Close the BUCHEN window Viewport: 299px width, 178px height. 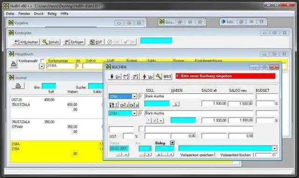coord(274,67)
